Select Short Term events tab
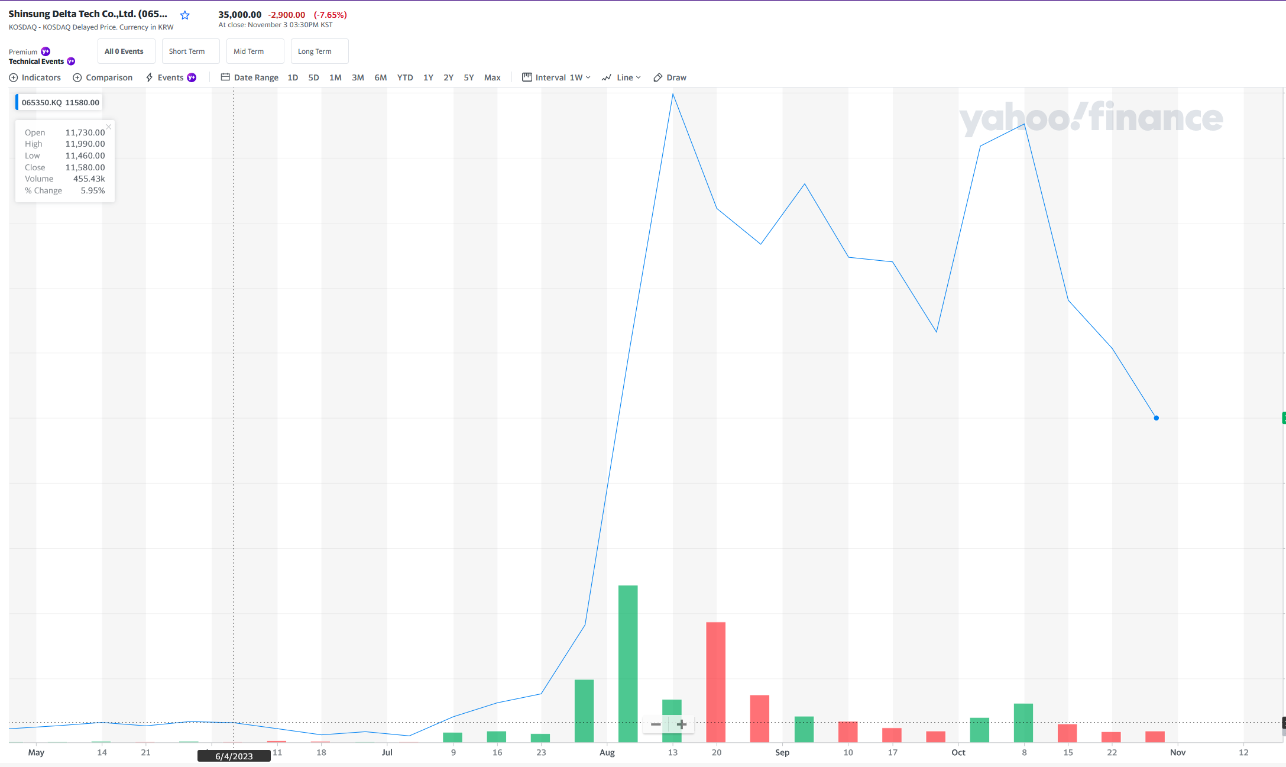 pos(190,51)
